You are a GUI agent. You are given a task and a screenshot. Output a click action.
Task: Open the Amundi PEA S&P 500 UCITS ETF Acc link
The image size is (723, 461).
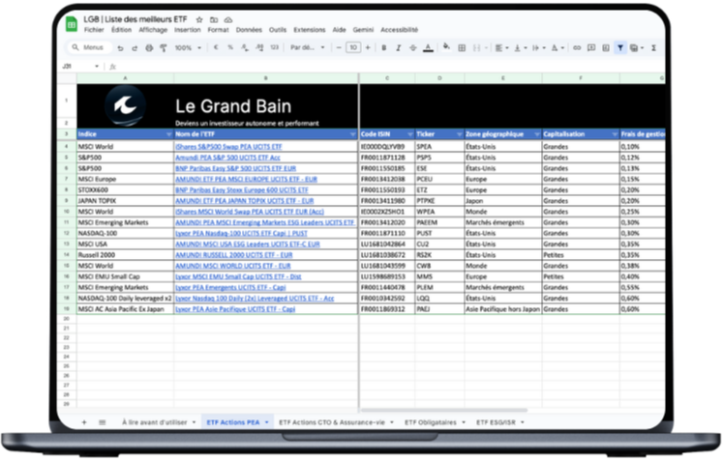pos(227,158)
